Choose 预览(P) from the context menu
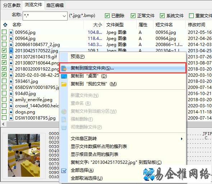Image resolution: width=212 pixels, height=184 pixels. coord(123,57)
